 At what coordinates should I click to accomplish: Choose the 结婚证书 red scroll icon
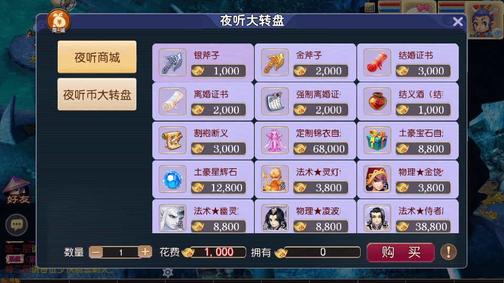click(377, 62)
